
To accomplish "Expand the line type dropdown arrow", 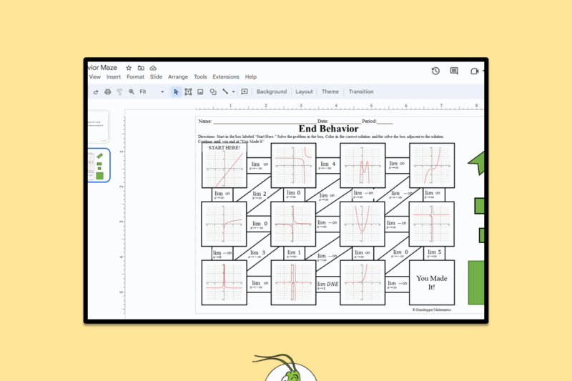I will pyautogui.click(x=234, y=92).
